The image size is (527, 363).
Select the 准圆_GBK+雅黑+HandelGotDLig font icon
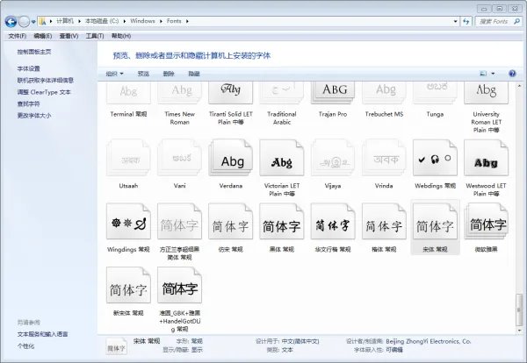tap(179, 285)
